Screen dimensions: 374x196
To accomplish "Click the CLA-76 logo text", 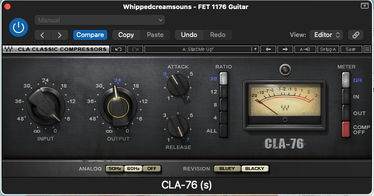I will pyautogui.click(x=284, y=144).
